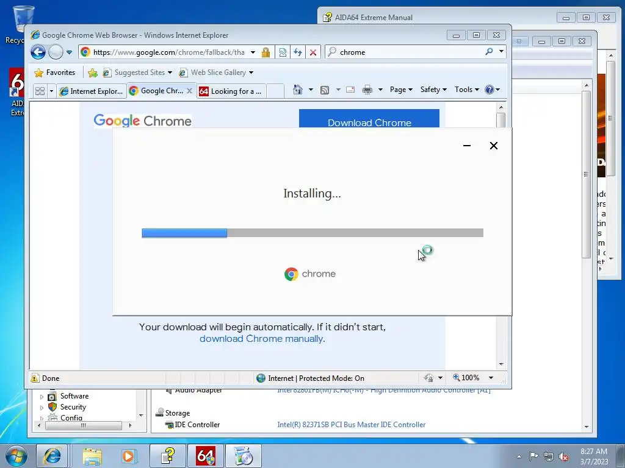Open the Help question-mark menu
Screen dimensions: 625x468
point(493,90)
